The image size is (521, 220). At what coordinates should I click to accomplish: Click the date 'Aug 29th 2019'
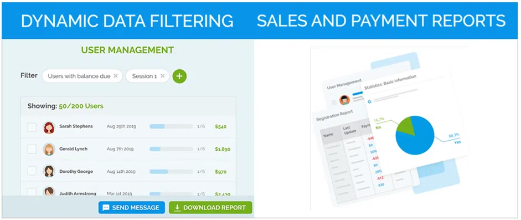point(121,126)
